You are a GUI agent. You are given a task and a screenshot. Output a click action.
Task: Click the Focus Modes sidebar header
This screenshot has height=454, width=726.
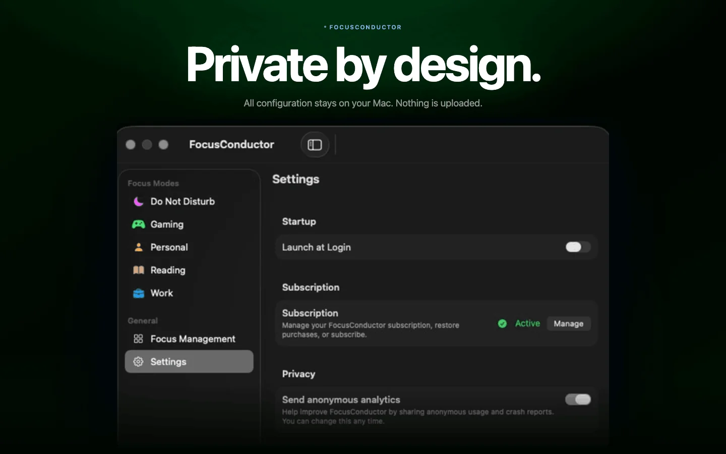click(153, 183)
